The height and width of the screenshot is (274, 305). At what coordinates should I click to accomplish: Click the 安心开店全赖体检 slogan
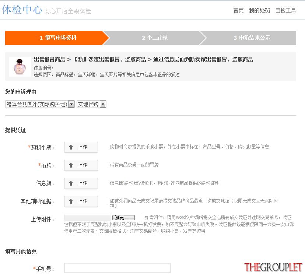(x=68, y=11)
